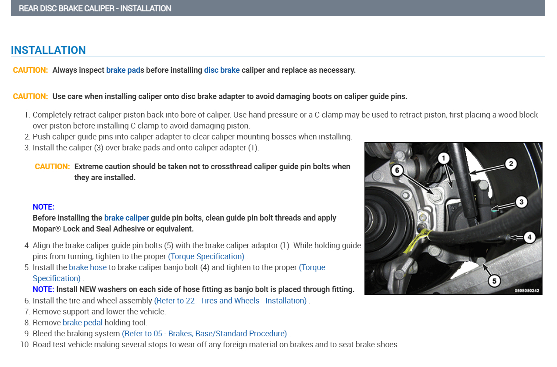Click callout number 1 in the brake photo

444,158
